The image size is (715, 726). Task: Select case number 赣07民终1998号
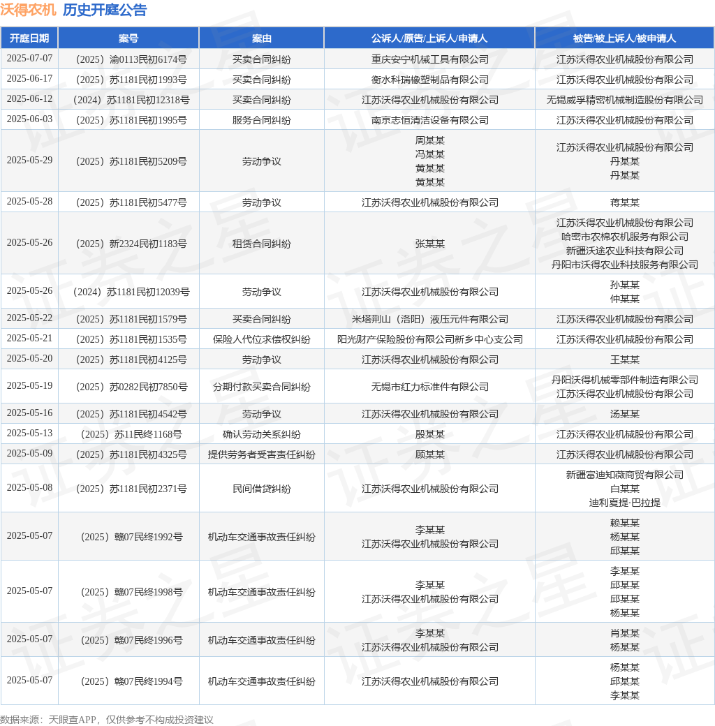131,592
